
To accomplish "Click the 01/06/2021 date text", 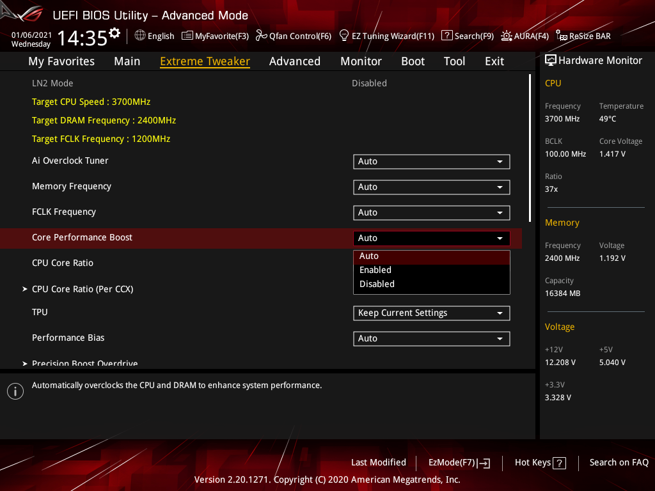I will pyautogui.click(x=31, y=35).
